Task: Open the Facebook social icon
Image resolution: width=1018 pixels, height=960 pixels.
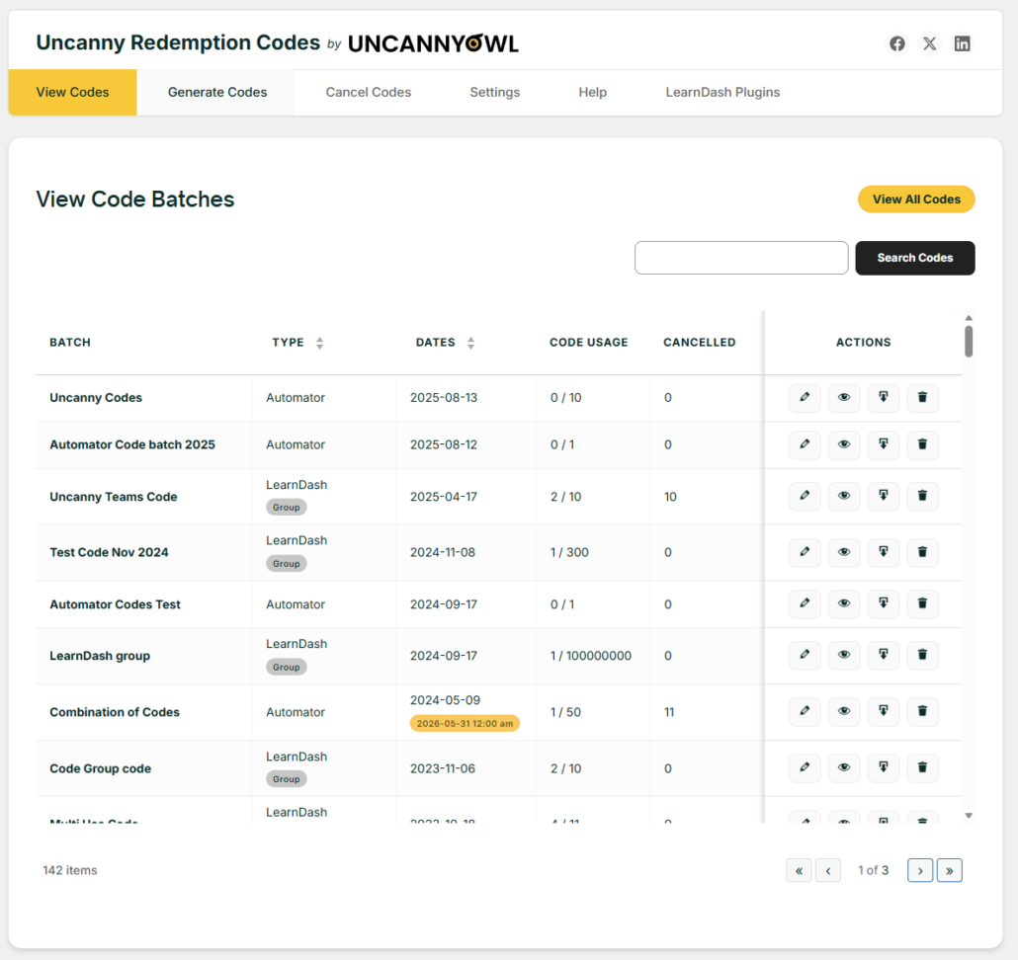Action: [x=896, y=43]
